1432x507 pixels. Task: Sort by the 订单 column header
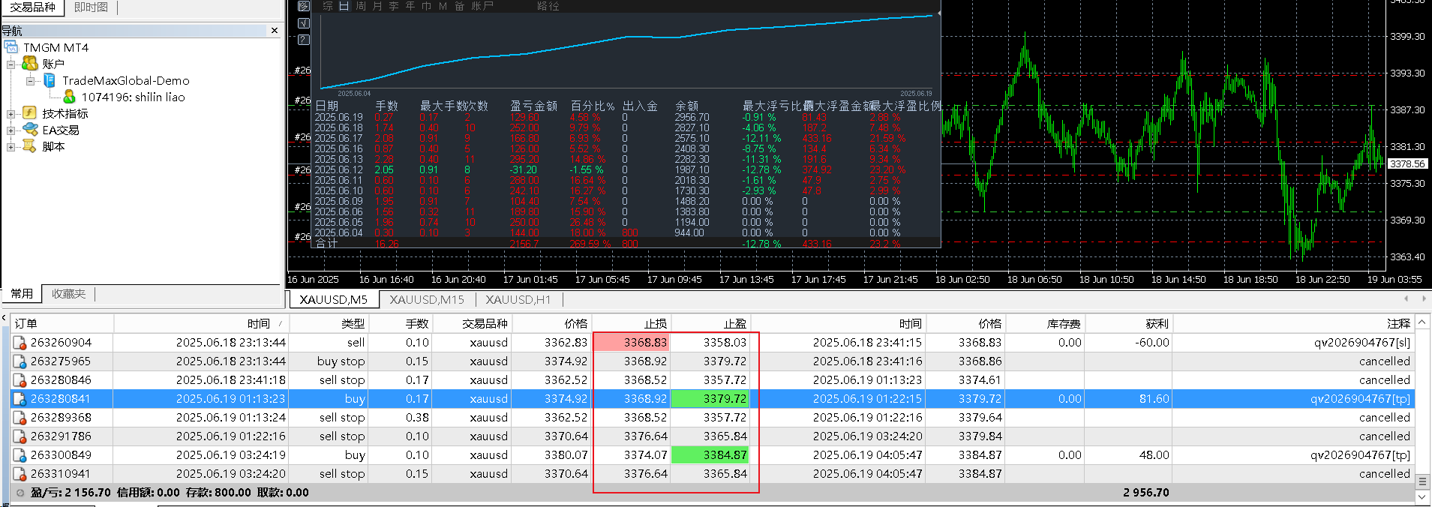(x=62, y=323)
